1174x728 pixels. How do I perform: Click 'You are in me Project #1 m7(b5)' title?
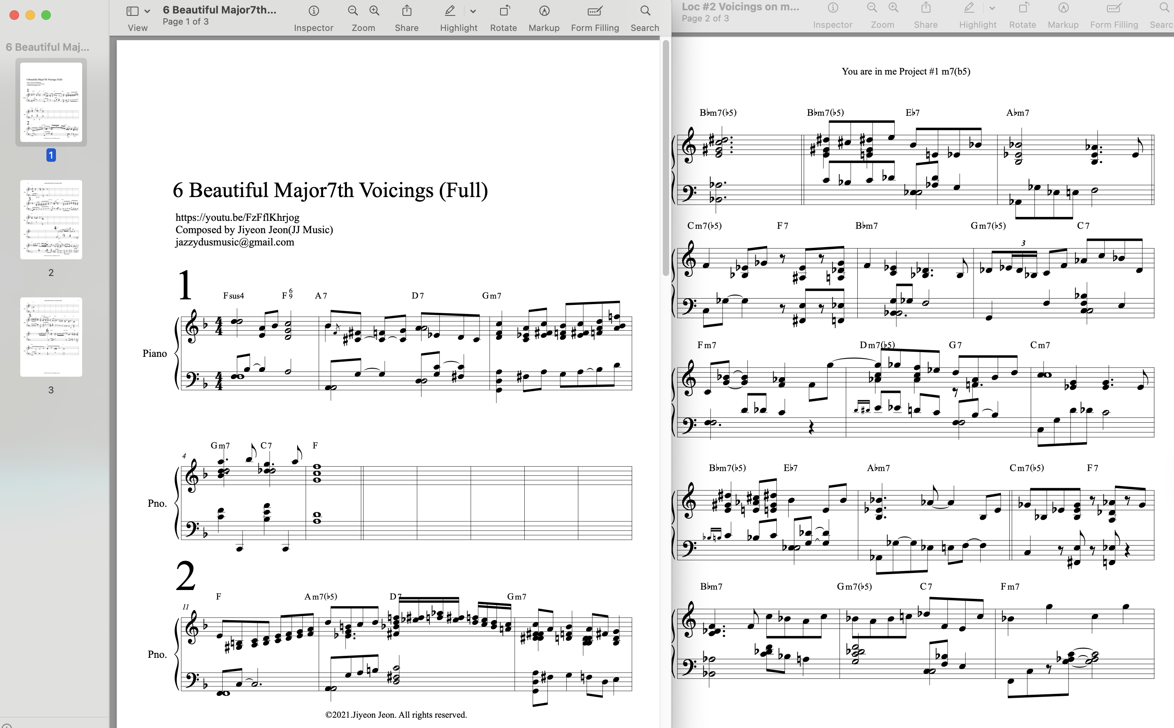pos(906,71)
